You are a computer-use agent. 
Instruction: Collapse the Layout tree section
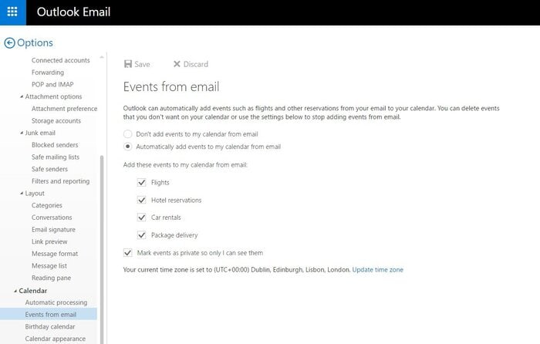[22, 194]
